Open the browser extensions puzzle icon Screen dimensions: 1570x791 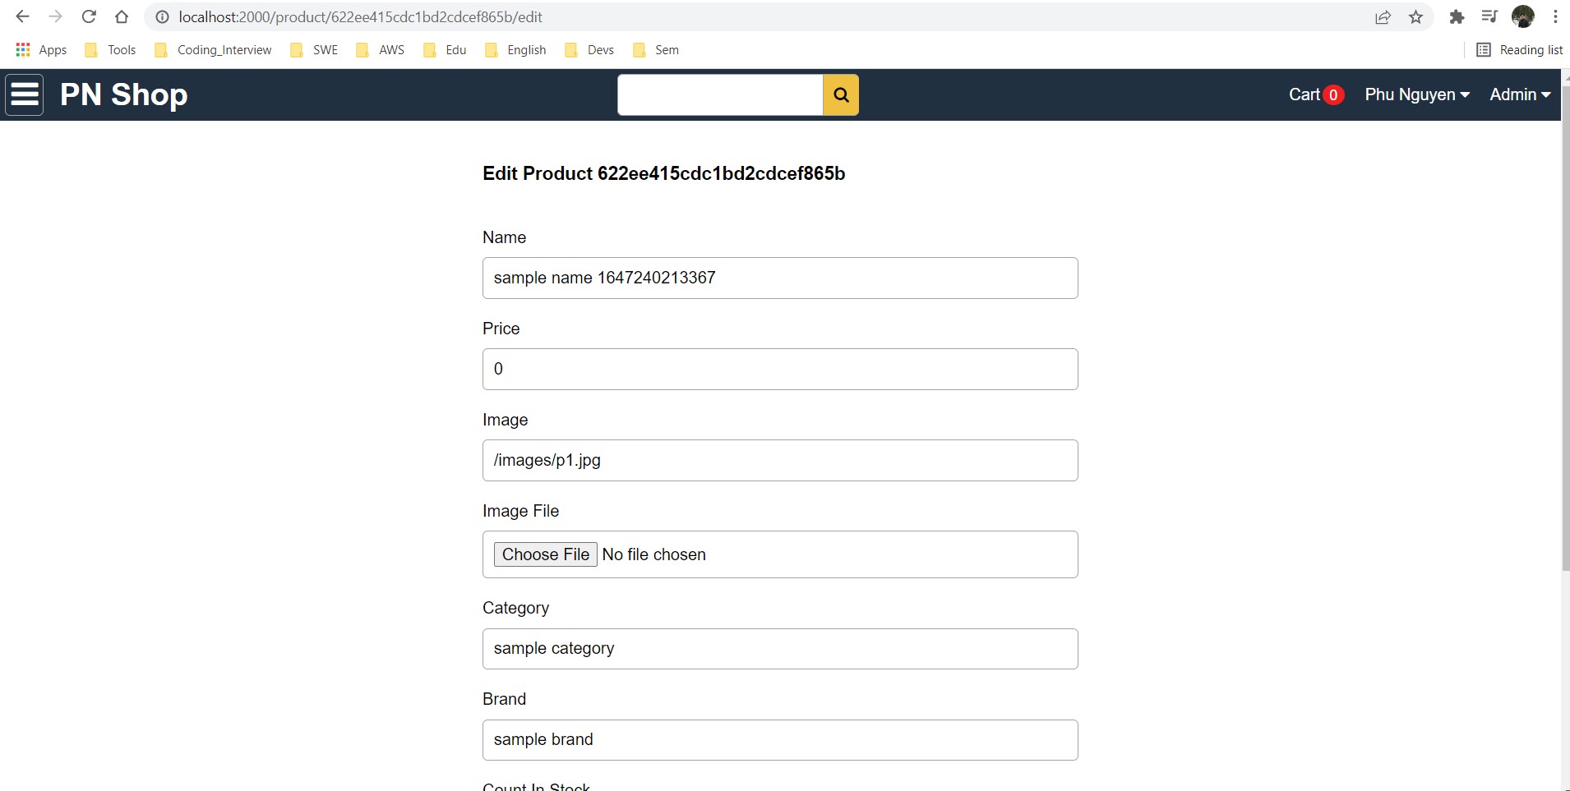tap(1457, 16)
